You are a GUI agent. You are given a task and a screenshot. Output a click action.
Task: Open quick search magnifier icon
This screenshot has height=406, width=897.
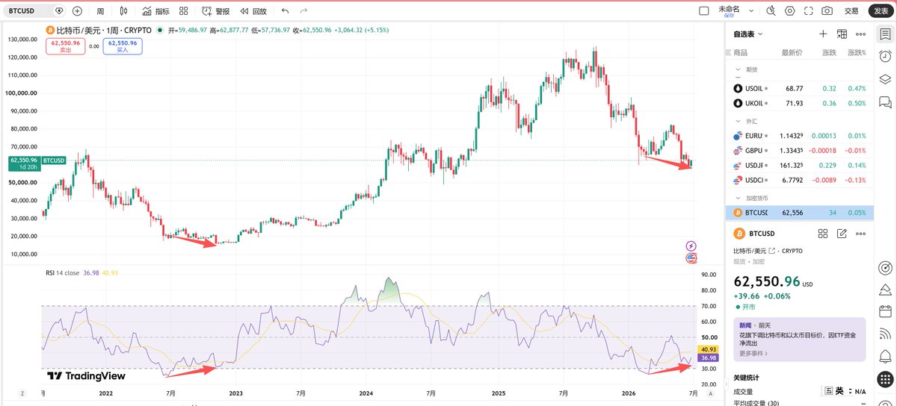(x=772, y=11)
